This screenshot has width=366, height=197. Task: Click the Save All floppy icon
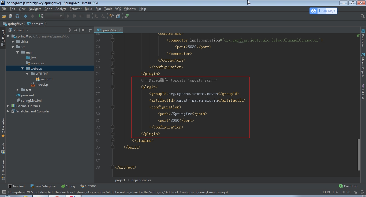[11, 16]
